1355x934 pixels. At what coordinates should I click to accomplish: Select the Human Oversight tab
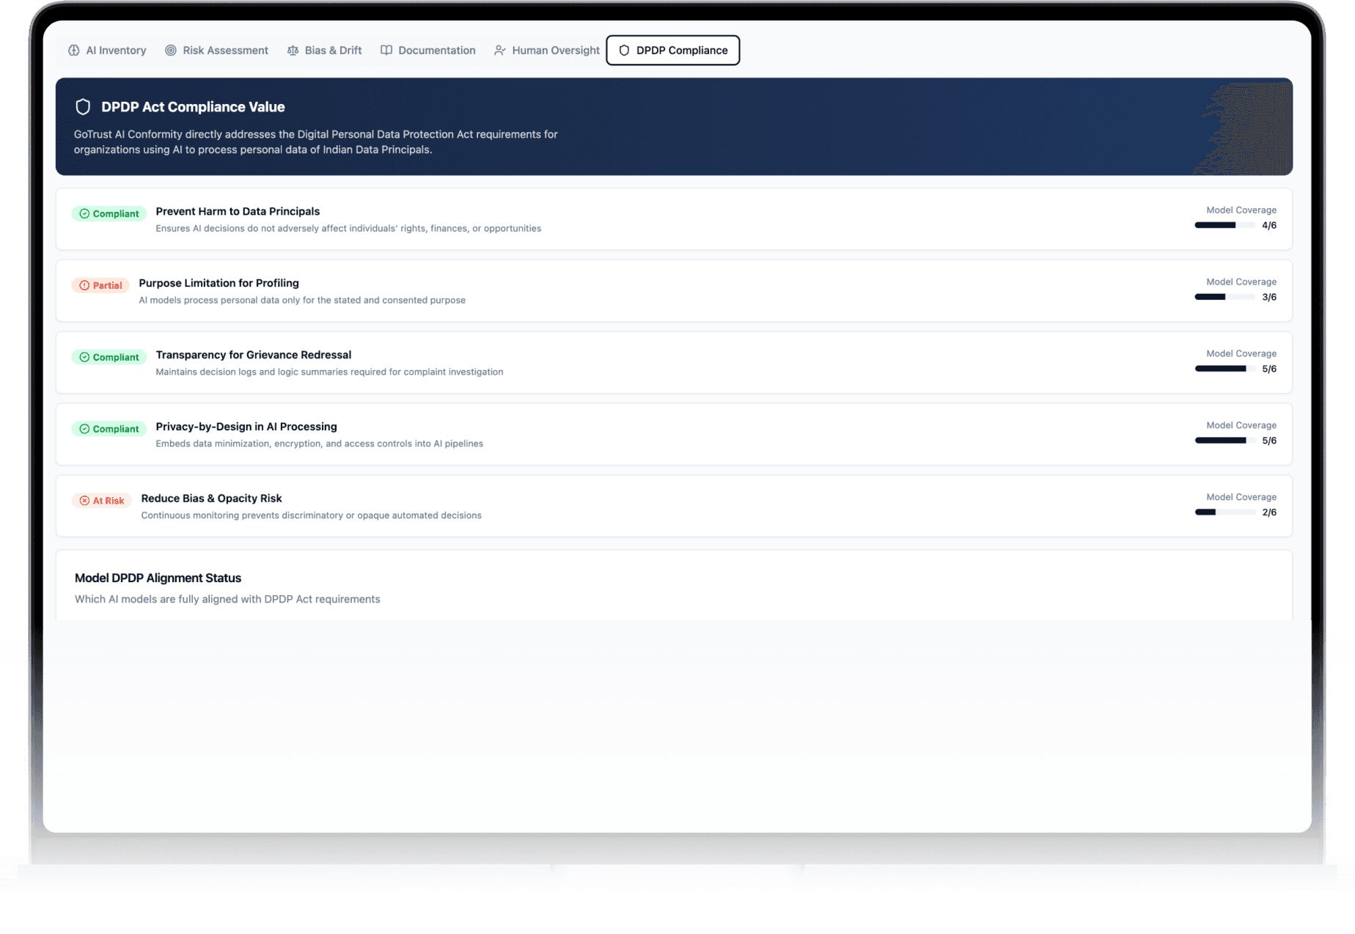point(547,51)
